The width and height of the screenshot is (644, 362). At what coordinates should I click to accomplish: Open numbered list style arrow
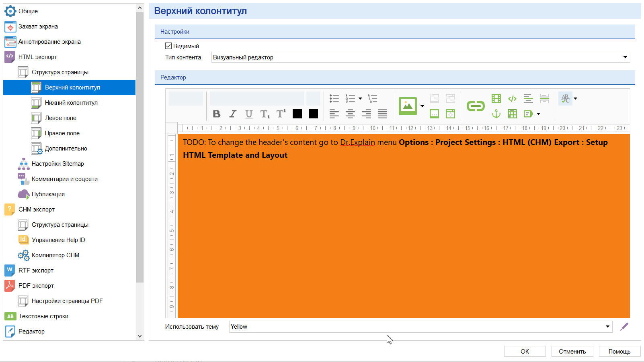360,98
